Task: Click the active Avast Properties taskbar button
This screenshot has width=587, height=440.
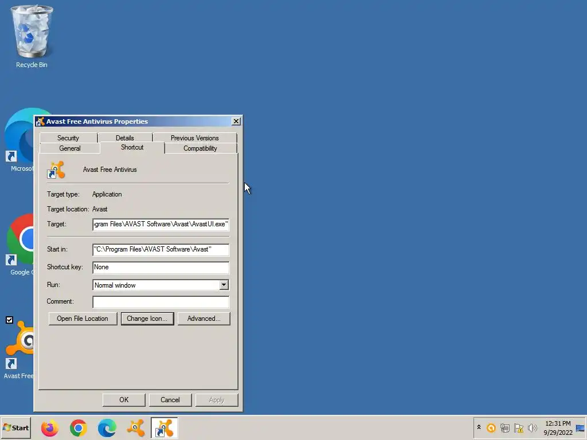Action: click(165, 428)
